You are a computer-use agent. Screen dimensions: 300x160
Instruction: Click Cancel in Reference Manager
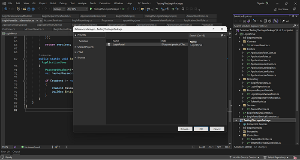pyautogui.click(x=217, y=129)
